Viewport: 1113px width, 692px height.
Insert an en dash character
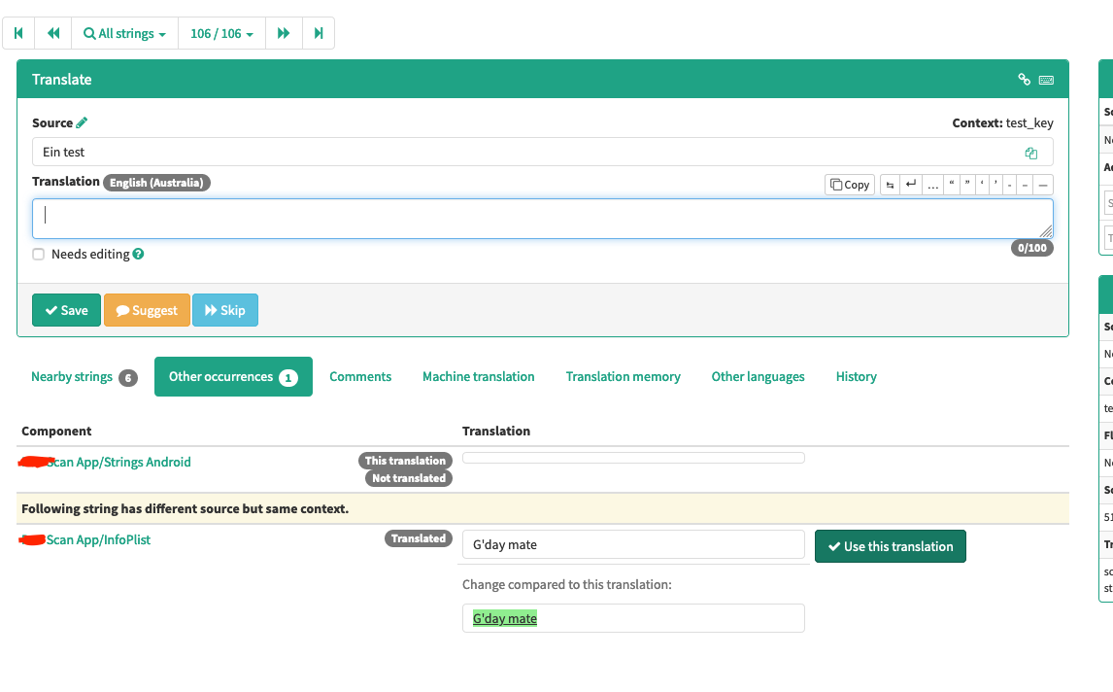click(1025, 185)
